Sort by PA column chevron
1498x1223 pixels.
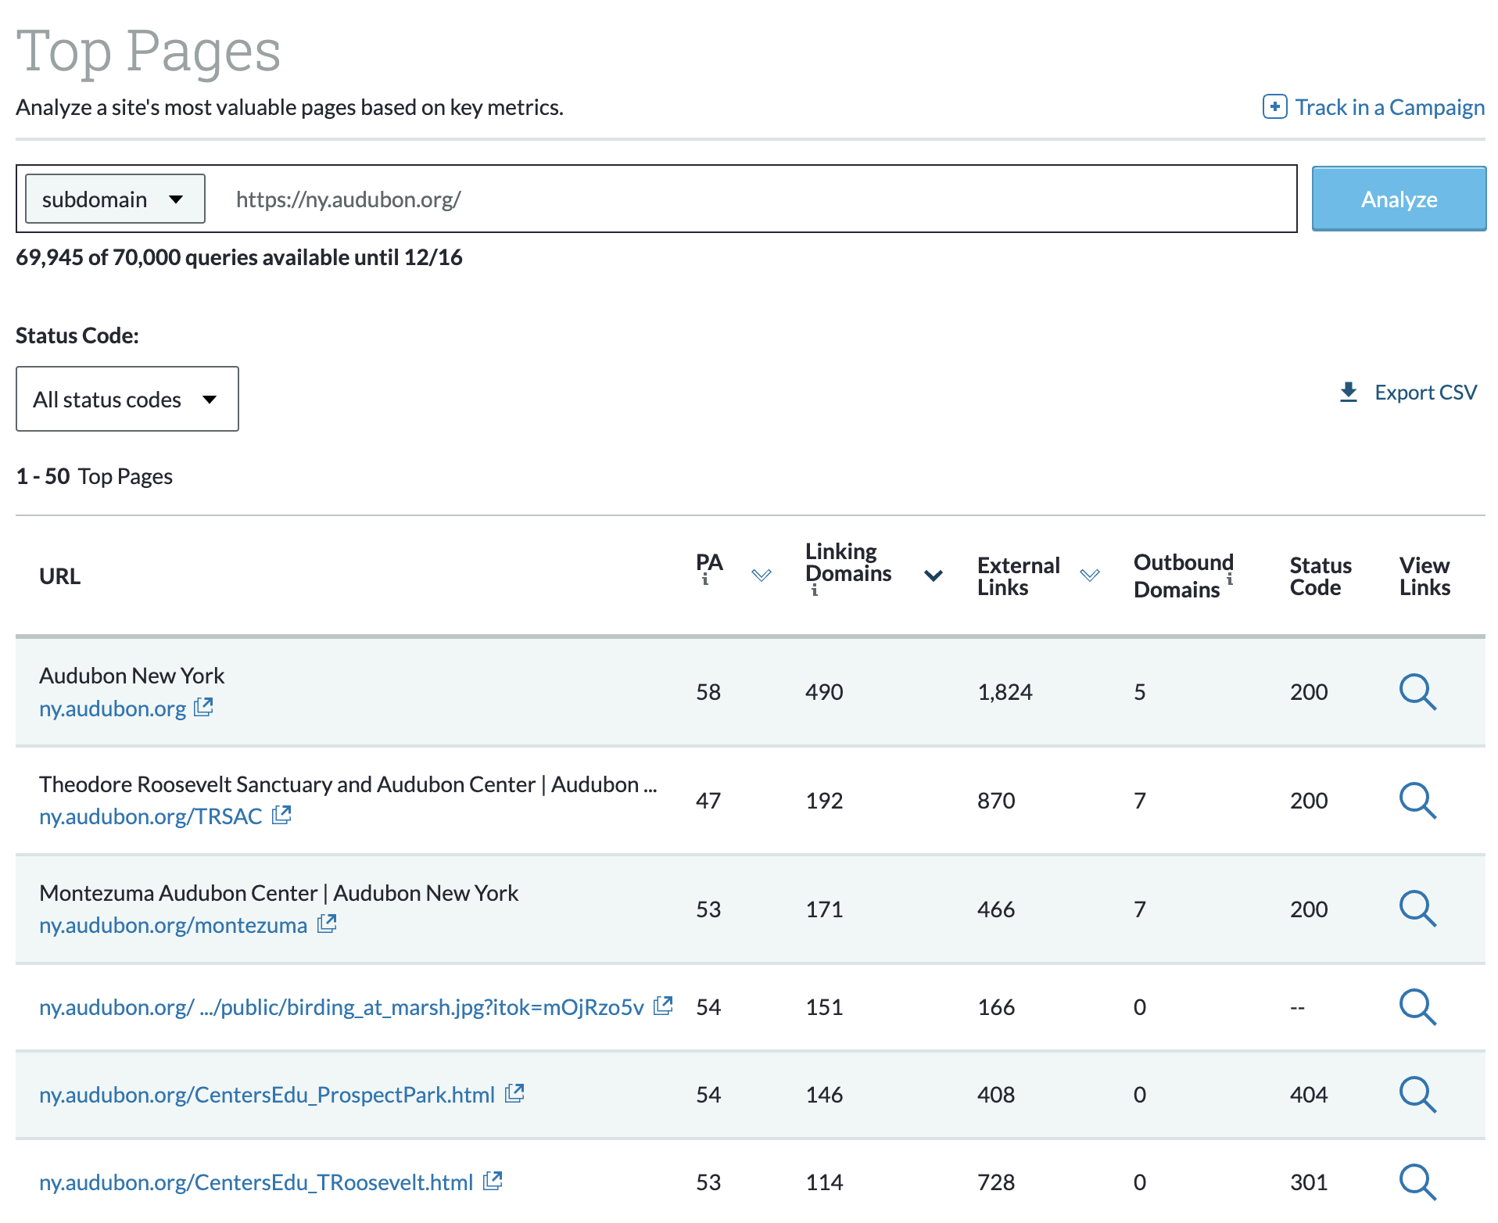pos(761,576)
